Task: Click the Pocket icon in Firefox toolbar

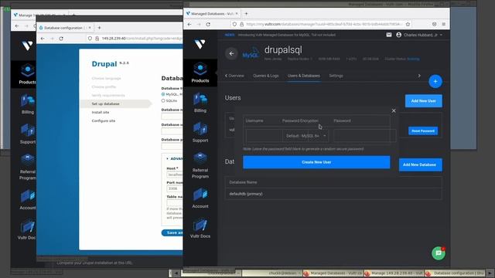Action: (x=435, y=24)
